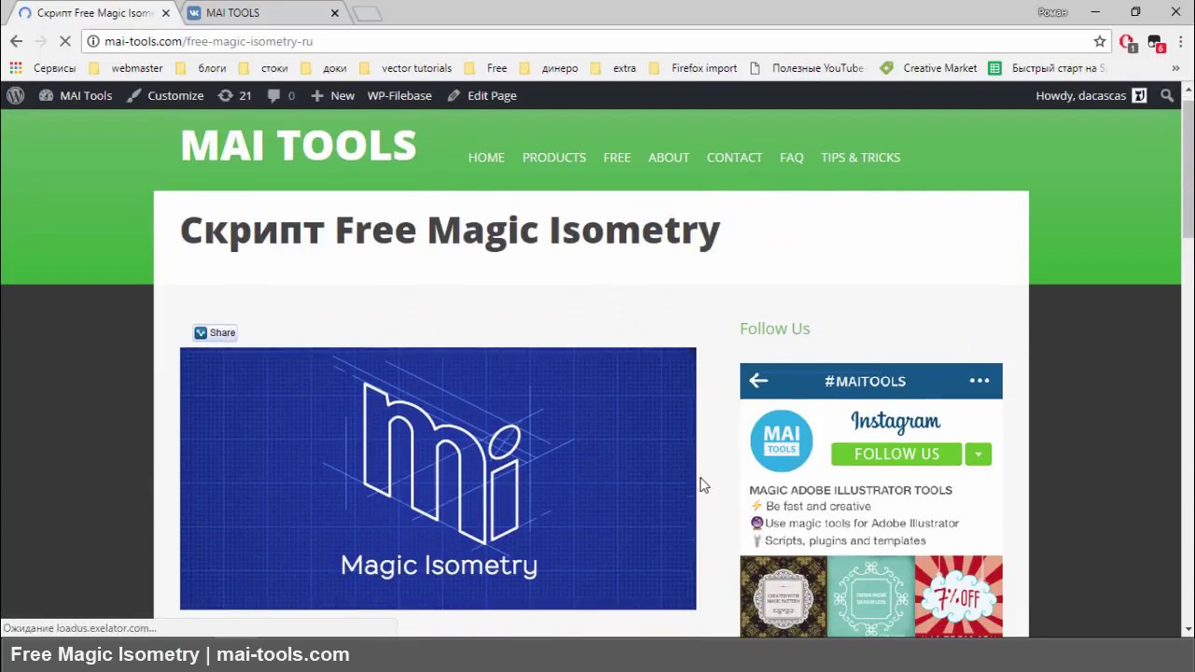Open Быстрый старт bookmark

point(1047,68)
